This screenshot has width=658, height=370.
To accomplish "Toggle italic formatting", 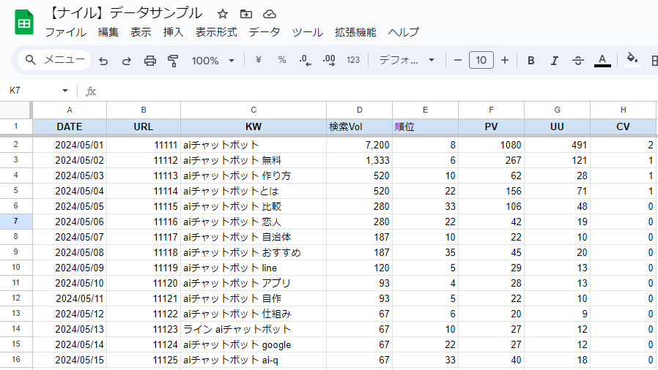I will tap(555, 61).
